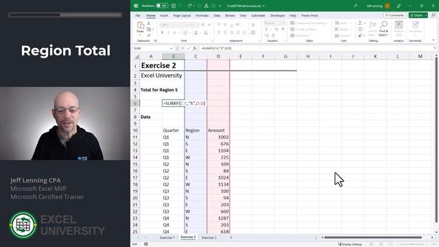Open the Exercise 3 sheet tab
The image size is (439, 247).
pos(209,237)
